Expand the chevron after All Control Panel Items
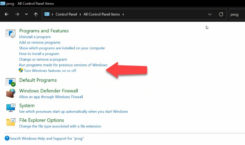This screenshot has height=145, width=245. pos(123,14)
